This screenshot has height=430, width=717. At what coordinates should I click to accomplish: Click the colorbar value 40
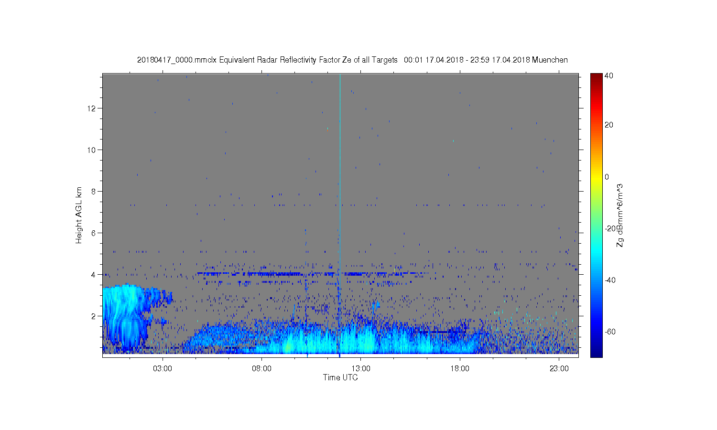[609, 76]
